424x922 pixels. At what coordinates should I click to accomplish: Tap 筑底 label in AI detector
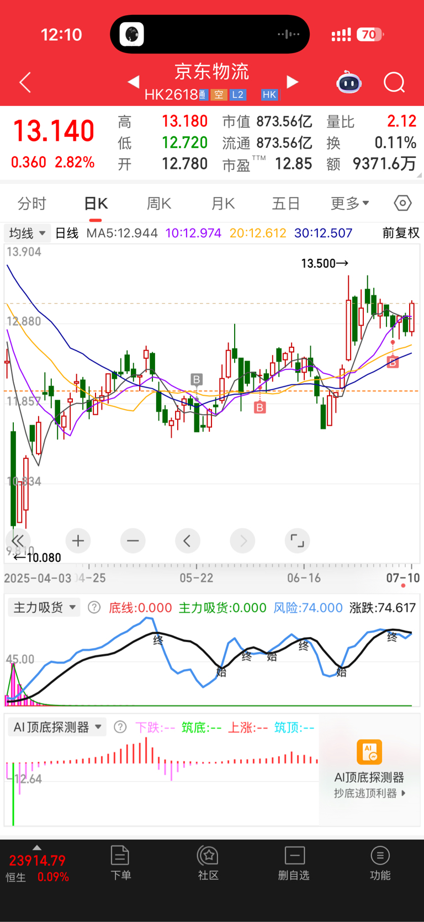point(202,728)
